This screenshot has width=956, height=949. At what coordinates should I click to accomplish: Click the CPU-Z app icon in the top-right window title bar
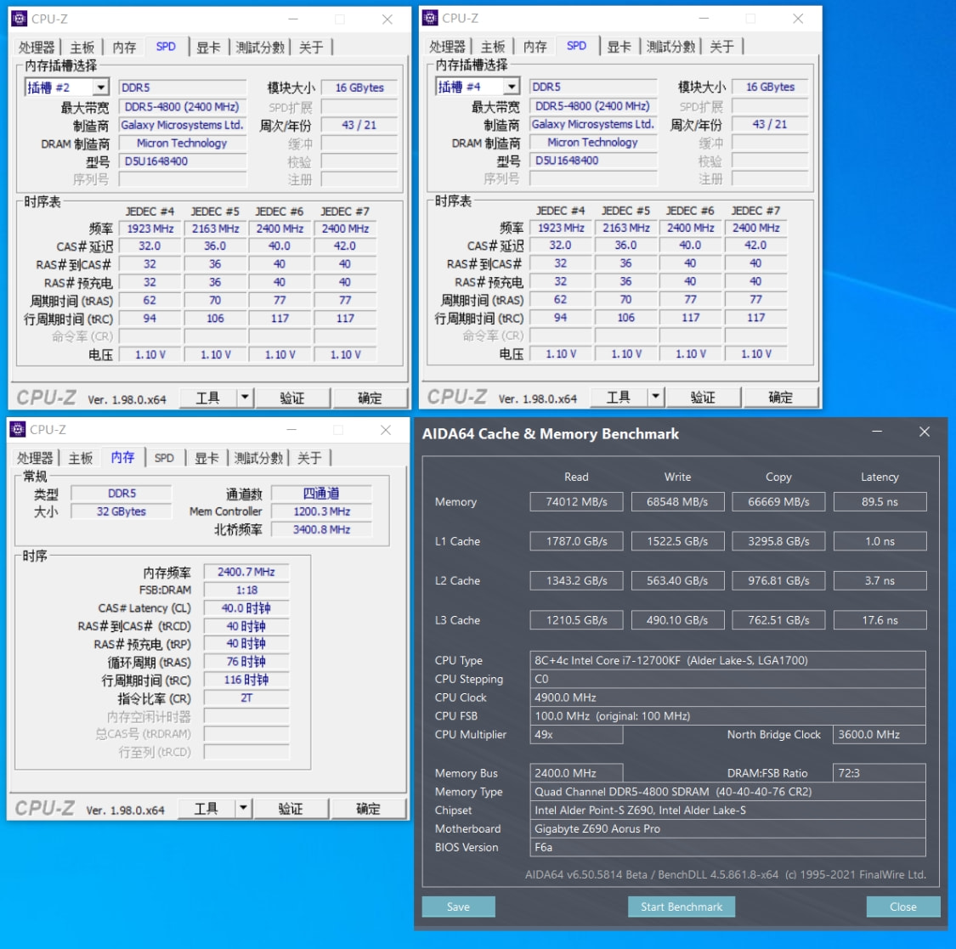(x=431, y=18)
